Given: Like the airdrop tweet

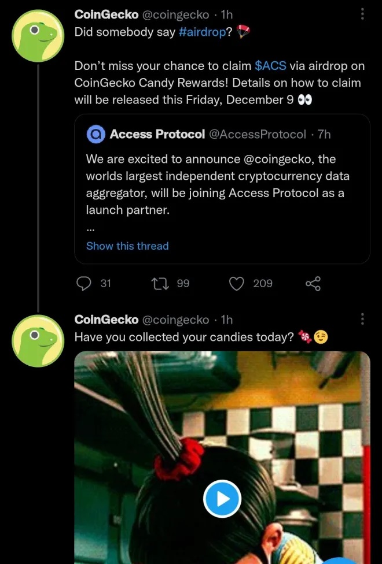Looking at the screenshot, I should tap(236, 283).
